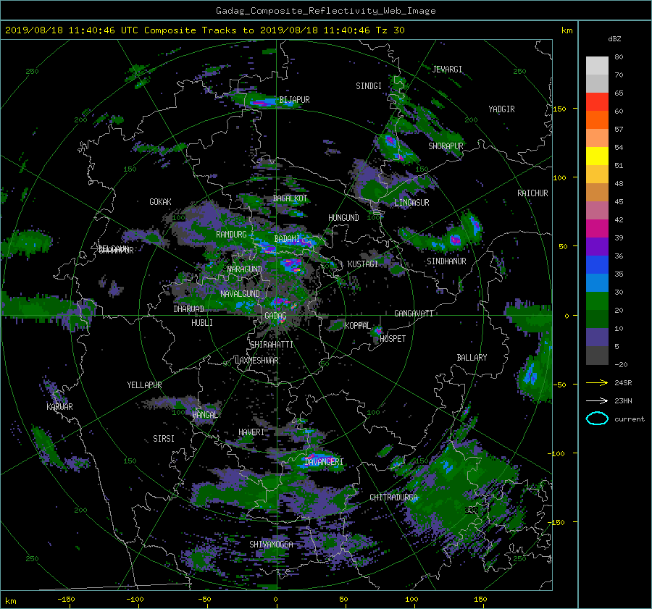652x609 pixels.
Task: Click the -150 tick on bottom axis
Action: 66,600
